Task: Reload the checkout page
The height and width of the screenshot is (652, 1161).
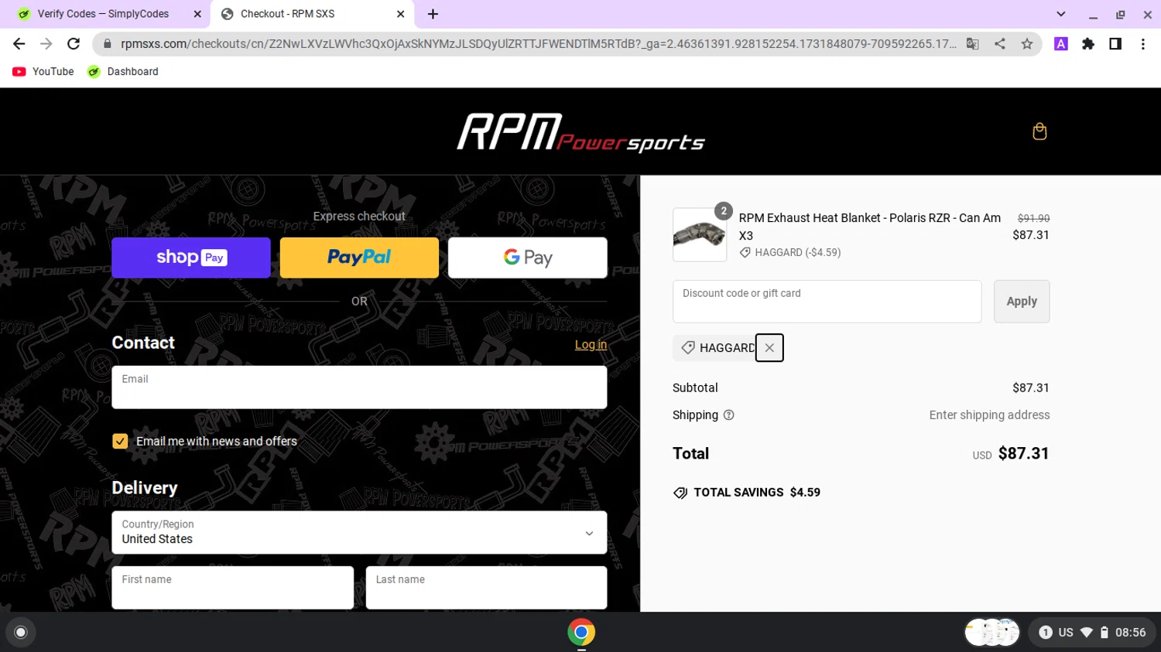Action: 74,44
